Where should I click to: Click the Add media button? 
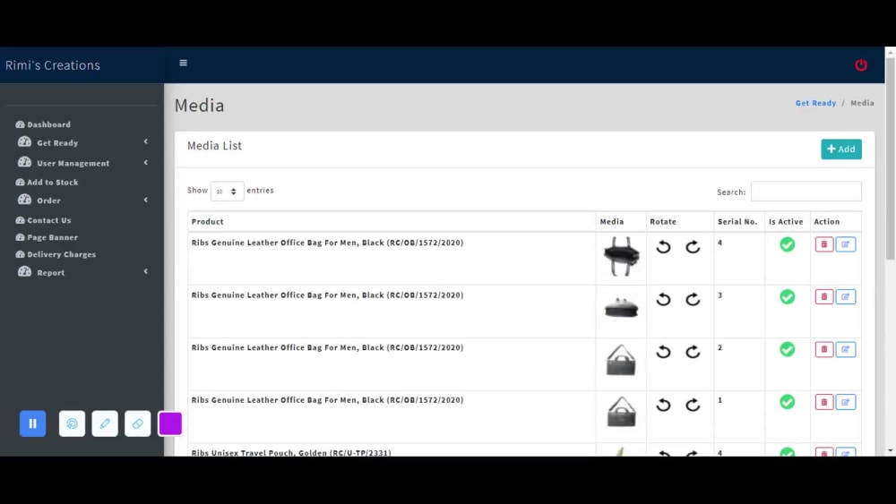(x=841, y=149)
